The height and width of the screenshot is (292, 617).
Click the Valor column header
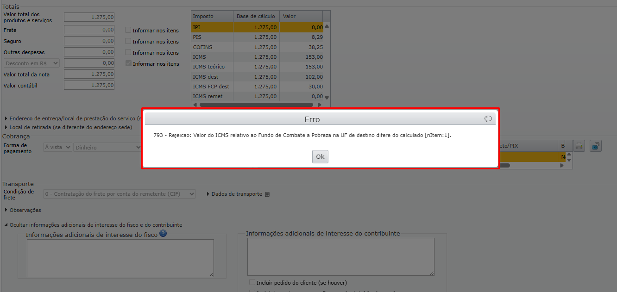pyautogui.click(x=301, y=16)
